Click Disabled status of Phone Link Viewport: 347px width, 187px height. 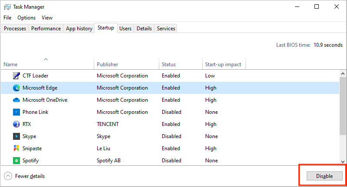(x=171, y=112)
